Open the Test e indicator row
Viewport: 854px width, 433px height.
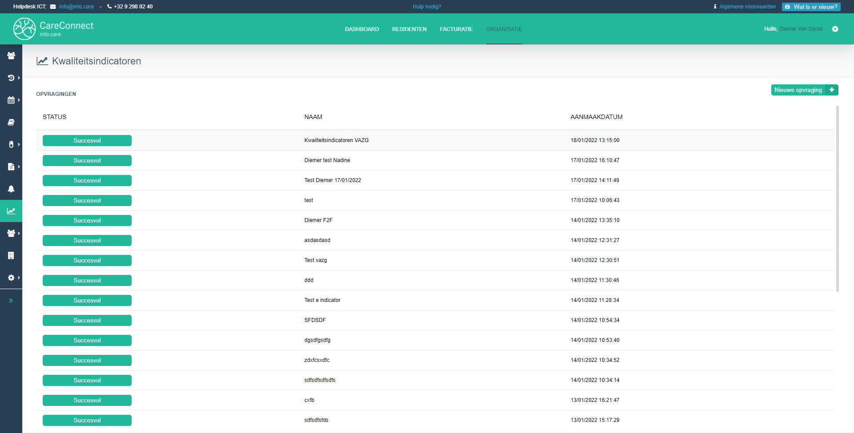(435, 300)
